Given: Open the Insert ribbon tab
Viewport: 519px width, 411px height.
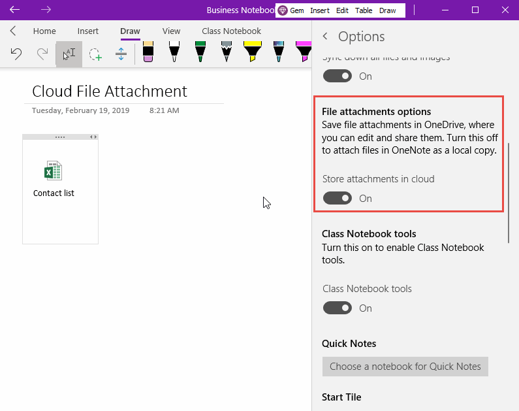Looking at the screenshot, I should coord(87,31).
